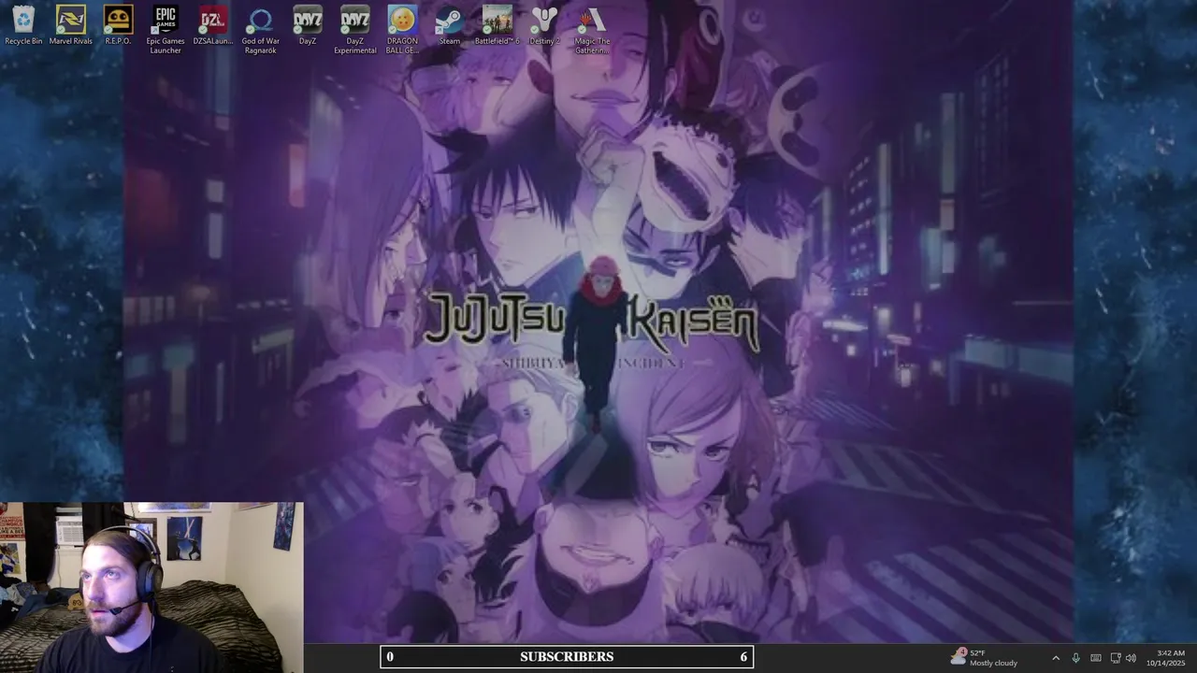Select the R.E.P.O. game icon

(118, 25)
